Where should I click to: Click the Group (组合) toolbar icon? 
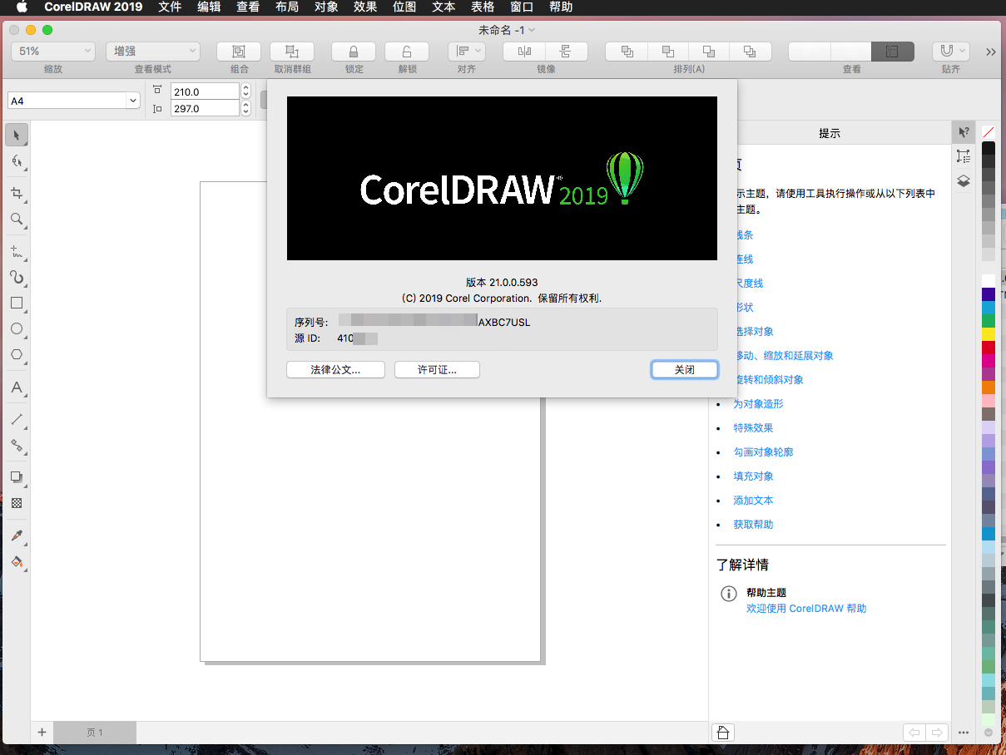(x=239, y=52)
